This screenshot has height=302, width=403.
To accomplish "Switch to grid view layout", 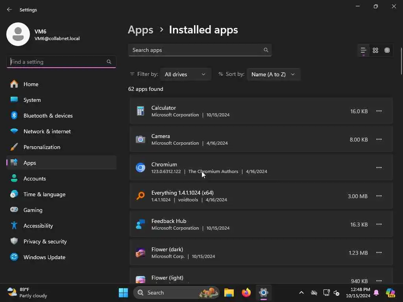I will [375, 50].
